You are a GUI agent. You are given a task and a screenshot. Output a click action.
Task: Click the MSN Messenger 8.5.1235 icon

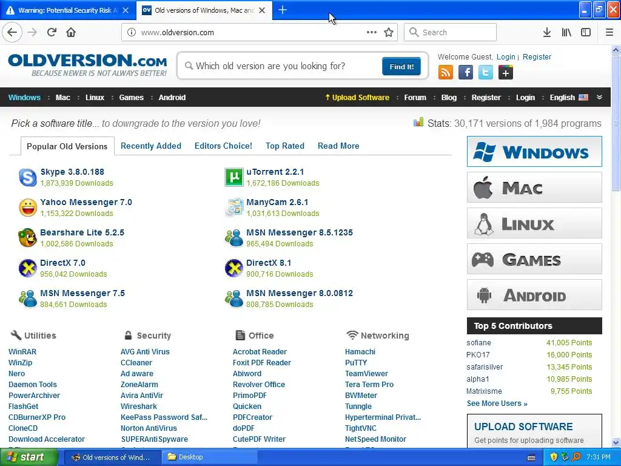click(233, 238)
